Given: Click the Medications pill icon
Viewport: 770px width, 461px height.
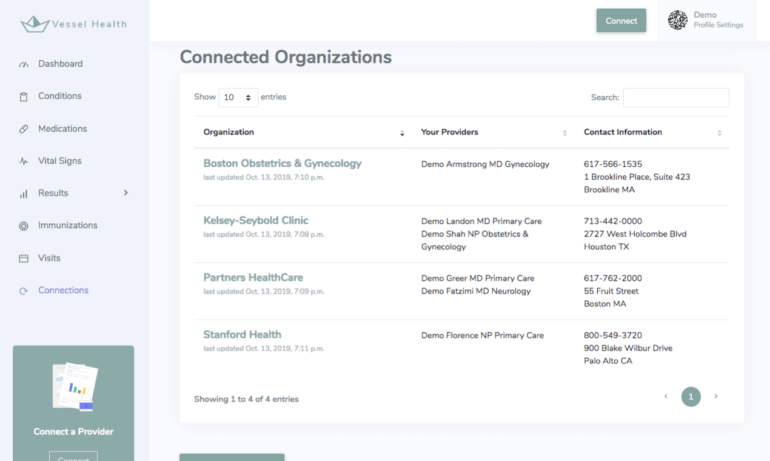Looking at the screenshot, I should (24, 129).
